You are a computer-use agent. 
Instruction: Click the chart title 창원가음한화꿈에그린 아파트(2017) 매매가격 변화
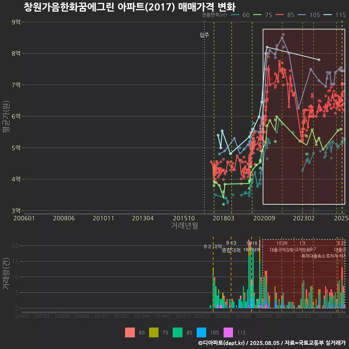click(129, 7)
